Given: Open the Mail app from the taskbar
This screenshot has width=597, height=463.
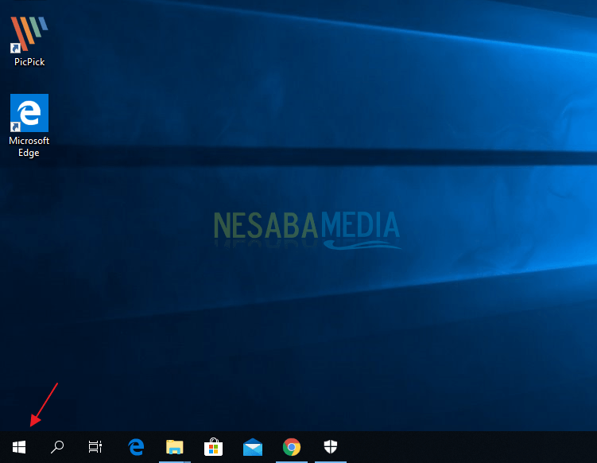Looking at the screenshot, I should coord(253,447).
